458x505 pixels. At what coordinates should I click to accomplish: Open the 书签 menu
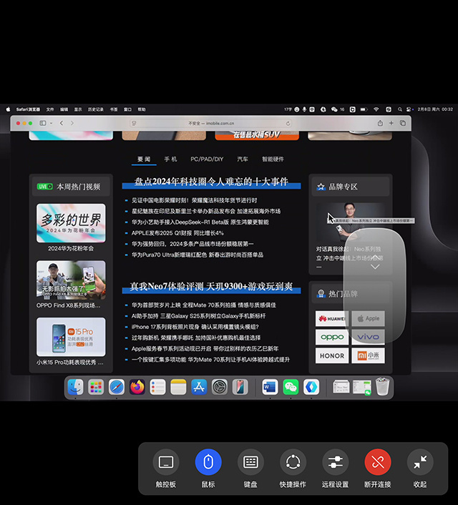pos(114,109)
